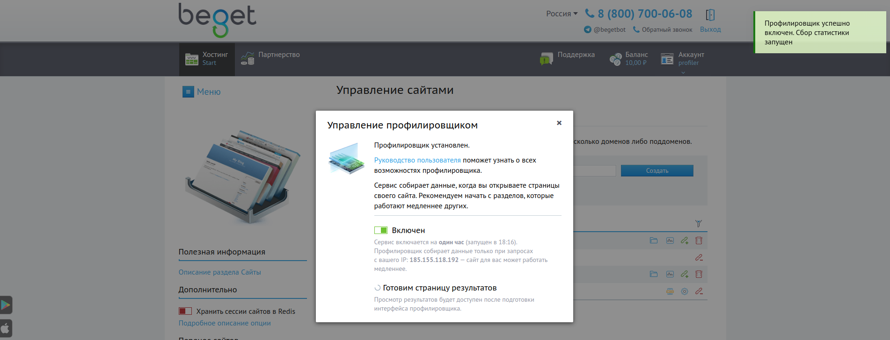Viewport: 890px width, 340px height.
Task: Click the Telegram icon beside @begetbot
Action: pyautogui.click(x=588, y=29)
